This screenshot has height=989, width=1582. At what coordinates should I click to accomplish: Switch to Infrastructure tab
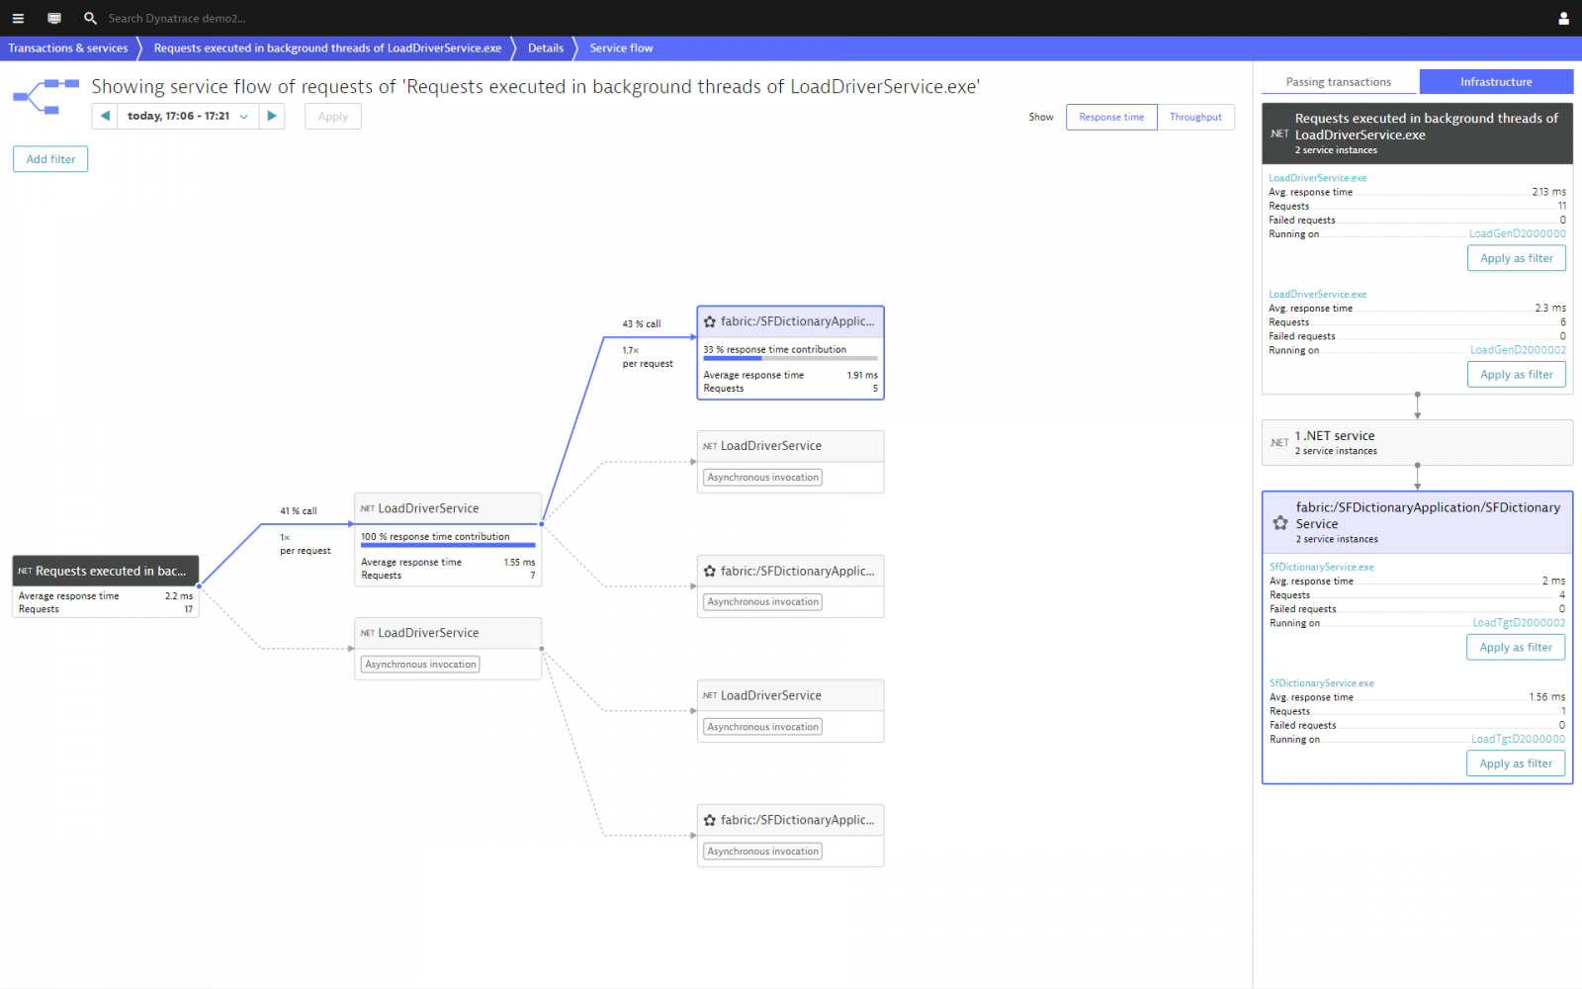[x=1496, y=82]
